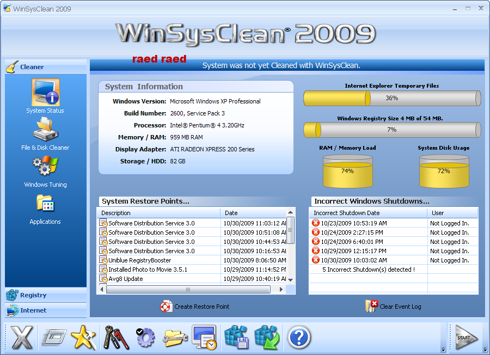Minimize the WinSysClean 2009 window

point(455,9)
